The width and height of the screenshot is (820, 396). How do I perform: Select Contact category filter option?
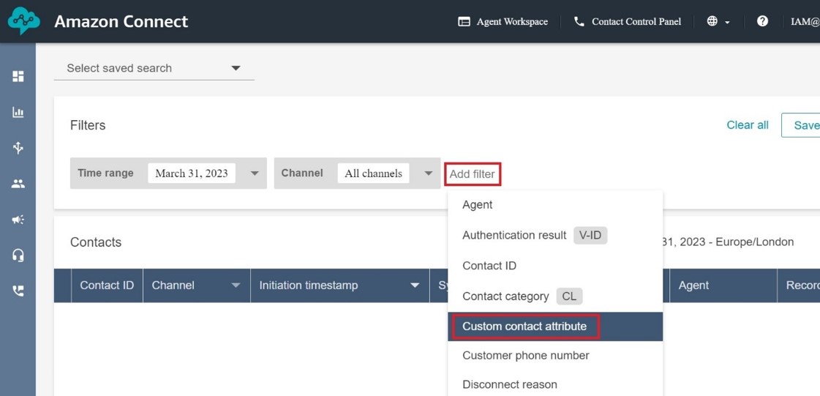tap(555, 296)
